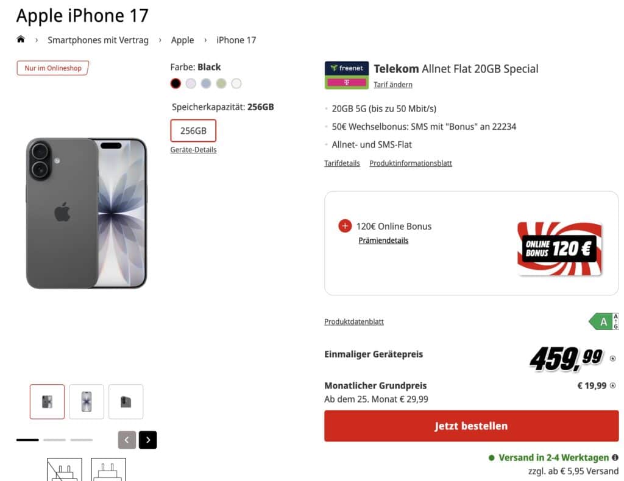The width and height of the screenshot is (624, 481).
Task: Click the info icon beside € 19,99
Action: click(613, 385)
